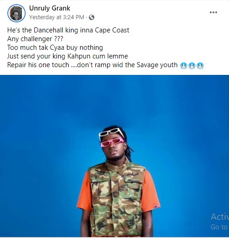The width and height of the screenshot is (229, 238).
Task: Click the white sunglasses on the man's head
Action: 111,132
